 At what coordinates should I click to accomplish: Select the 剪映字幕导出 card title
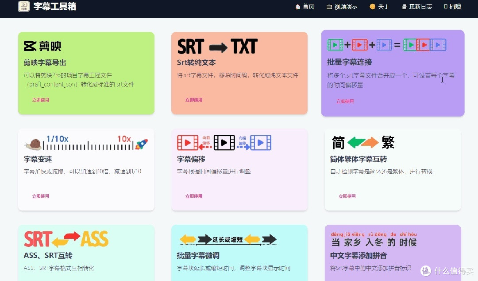[45, 62]
